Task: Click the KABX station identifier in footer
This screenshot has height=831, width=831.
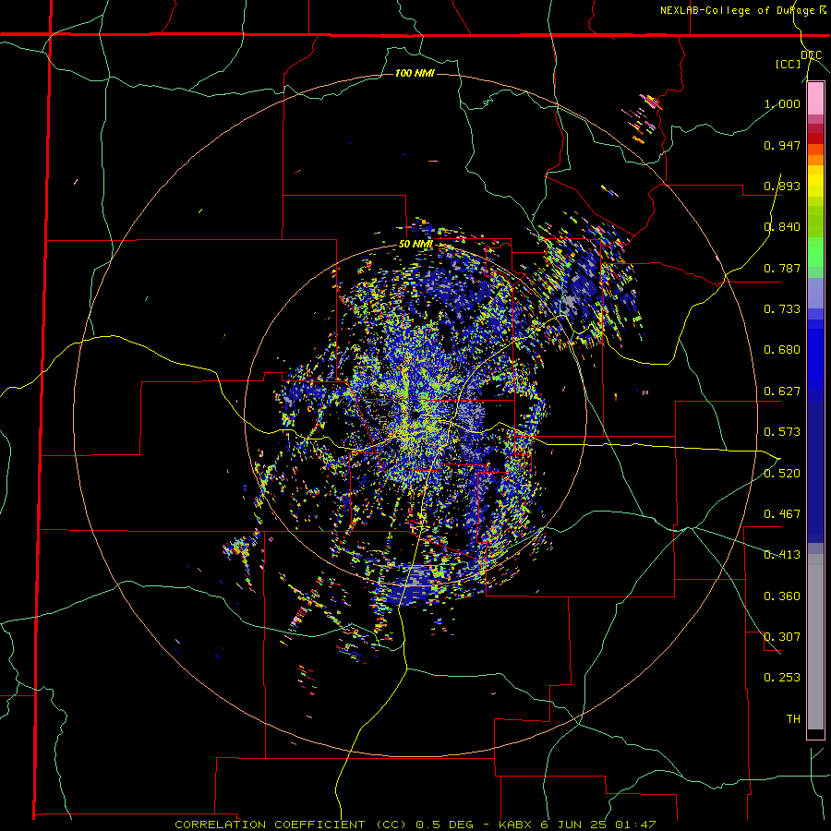Action: tap(517, 825)
